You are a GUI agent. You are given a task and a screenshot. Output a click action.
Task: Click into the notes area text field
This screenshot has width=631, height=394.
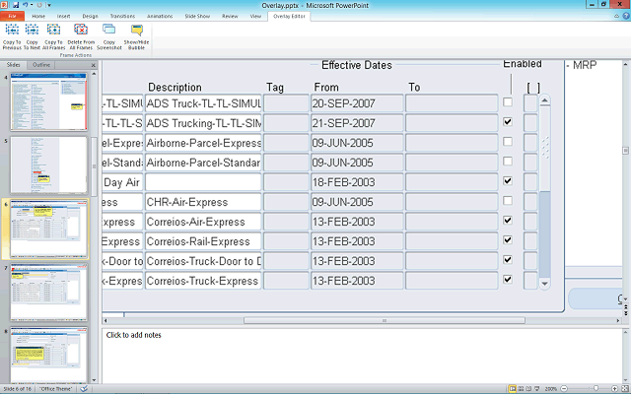365,355
